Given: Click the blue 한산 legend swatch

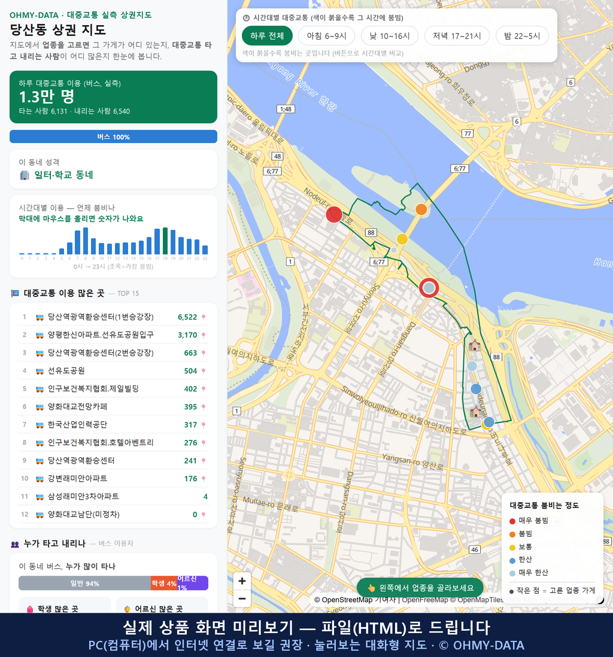Looking at the screenshot, I should click(x=512, y=560).
